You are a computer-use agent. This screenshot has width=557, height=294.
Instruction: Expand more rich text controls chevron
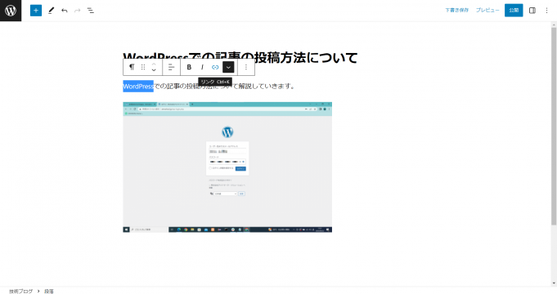click(x=228, y=67)
